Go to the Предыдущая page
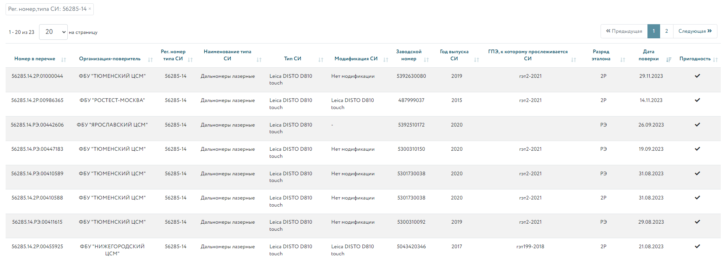723x262 pixels. (624, 31)
